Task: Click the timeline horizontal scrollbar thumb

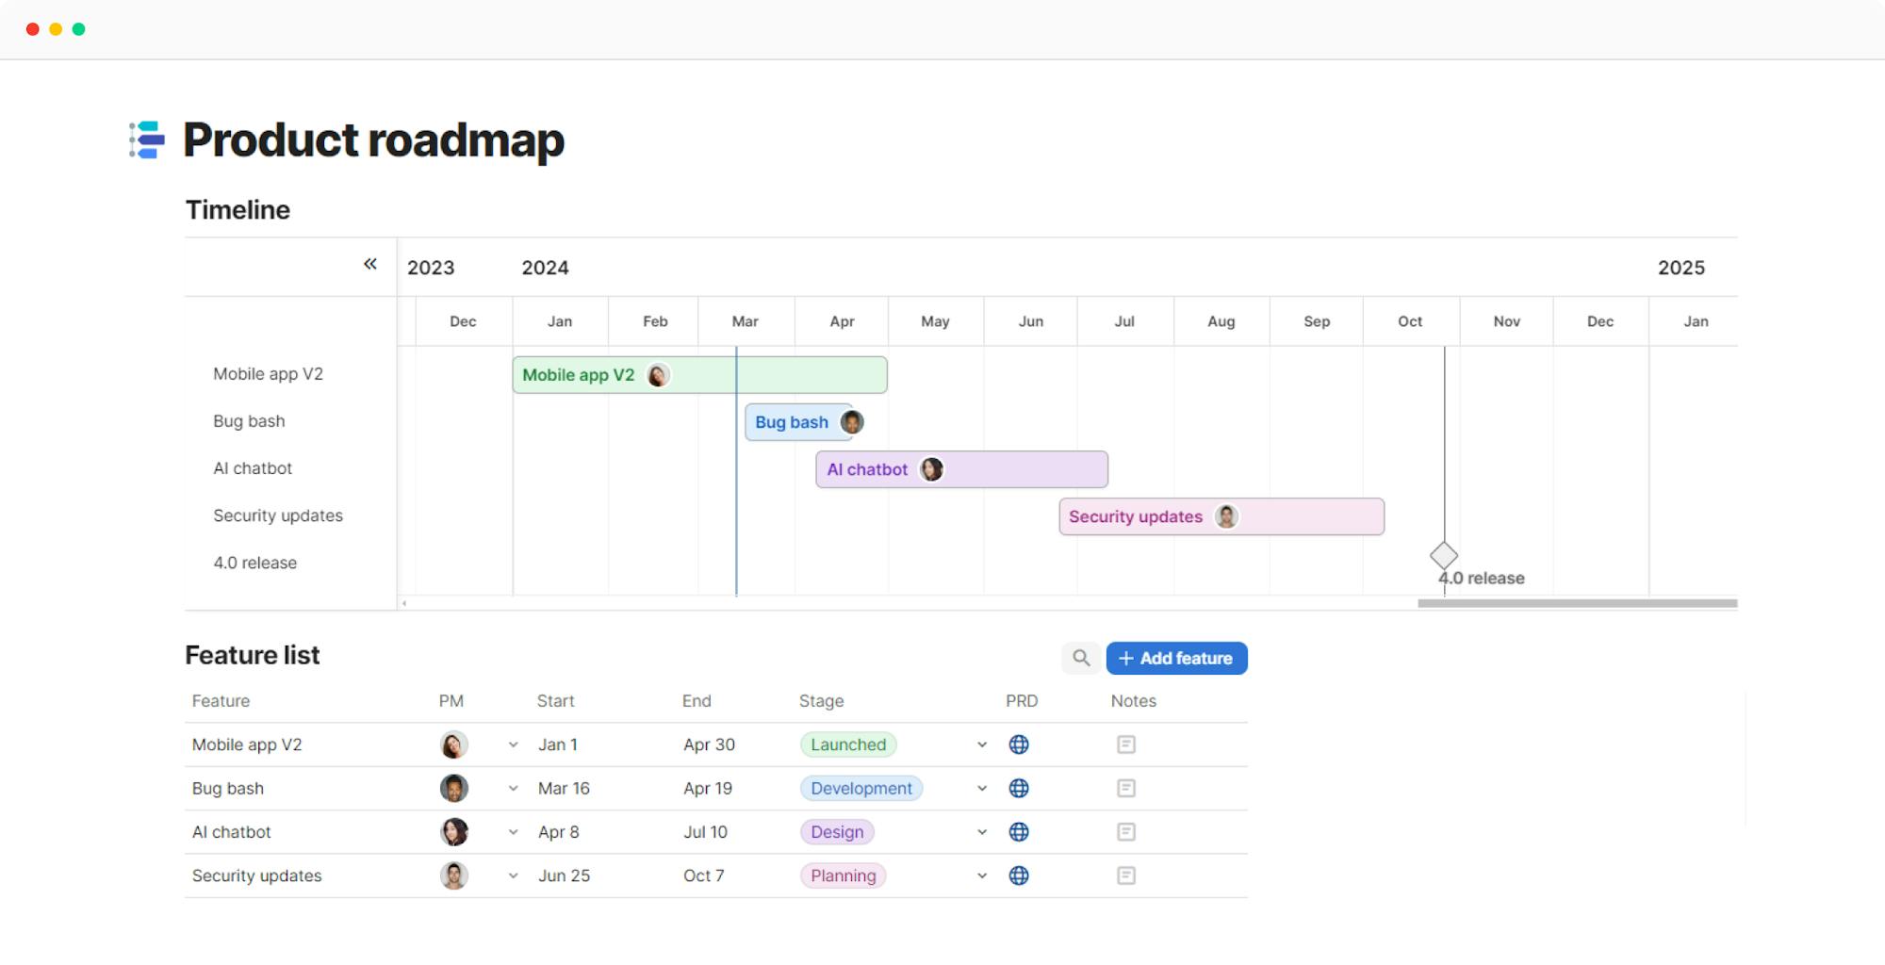Action: tap(1577, 603)
